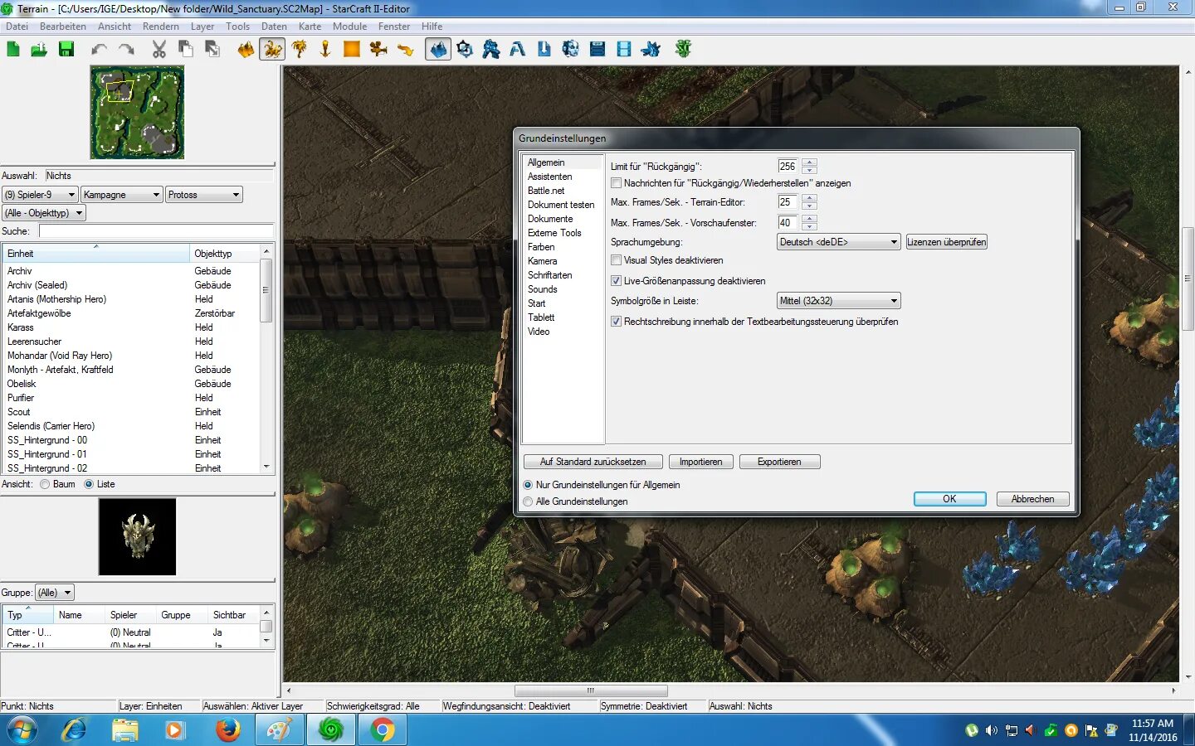
Task: Open the Protoss race dropdown
Action: 204,195
